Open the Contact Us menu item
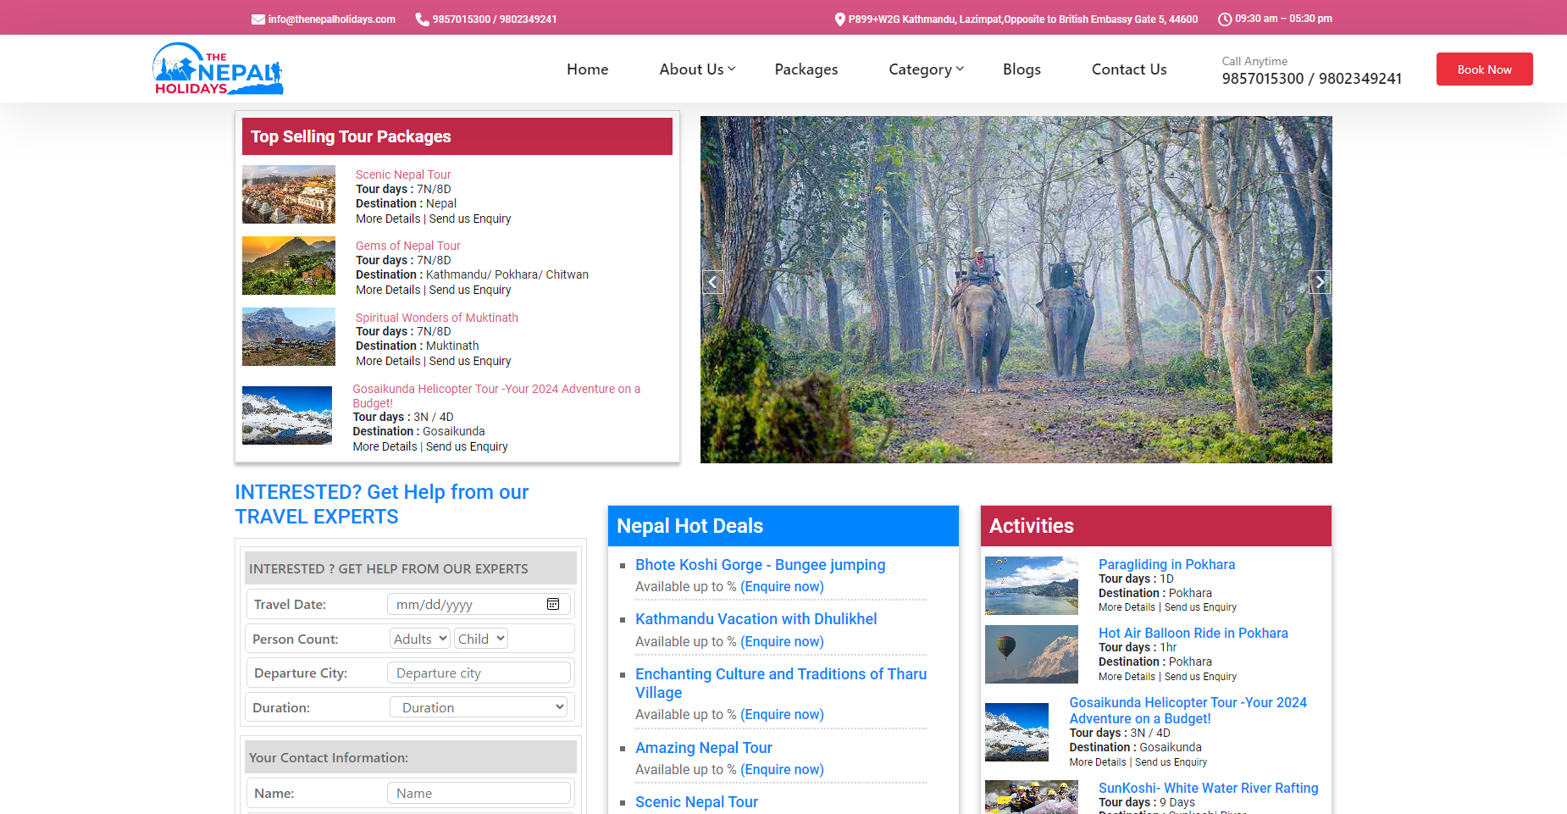Screen dimensions: 1567x814 tap(1129, 69)
